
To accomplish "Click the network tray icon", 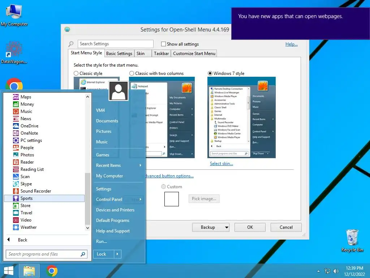I will pyautogui.click(x=327, y=271).
